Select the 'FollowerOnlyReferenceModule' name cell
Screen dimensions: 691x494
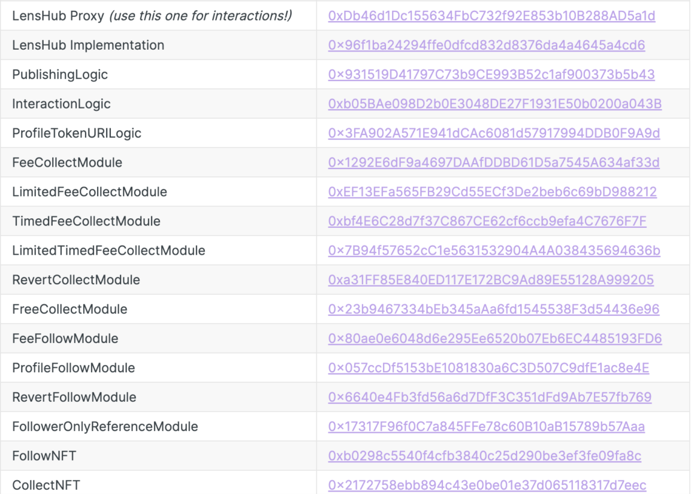pos(159,427)
